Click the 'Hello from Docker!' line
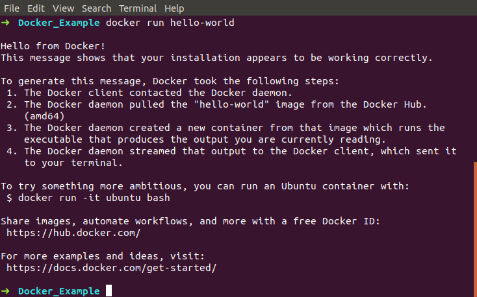The width and height of the screenshot is (477, 297). [53, 46]
